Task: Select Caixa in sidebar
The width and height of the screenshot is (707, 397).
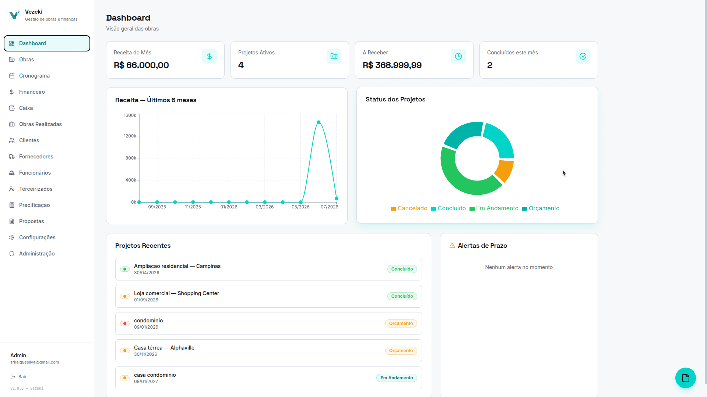Action: coord(47,108)
